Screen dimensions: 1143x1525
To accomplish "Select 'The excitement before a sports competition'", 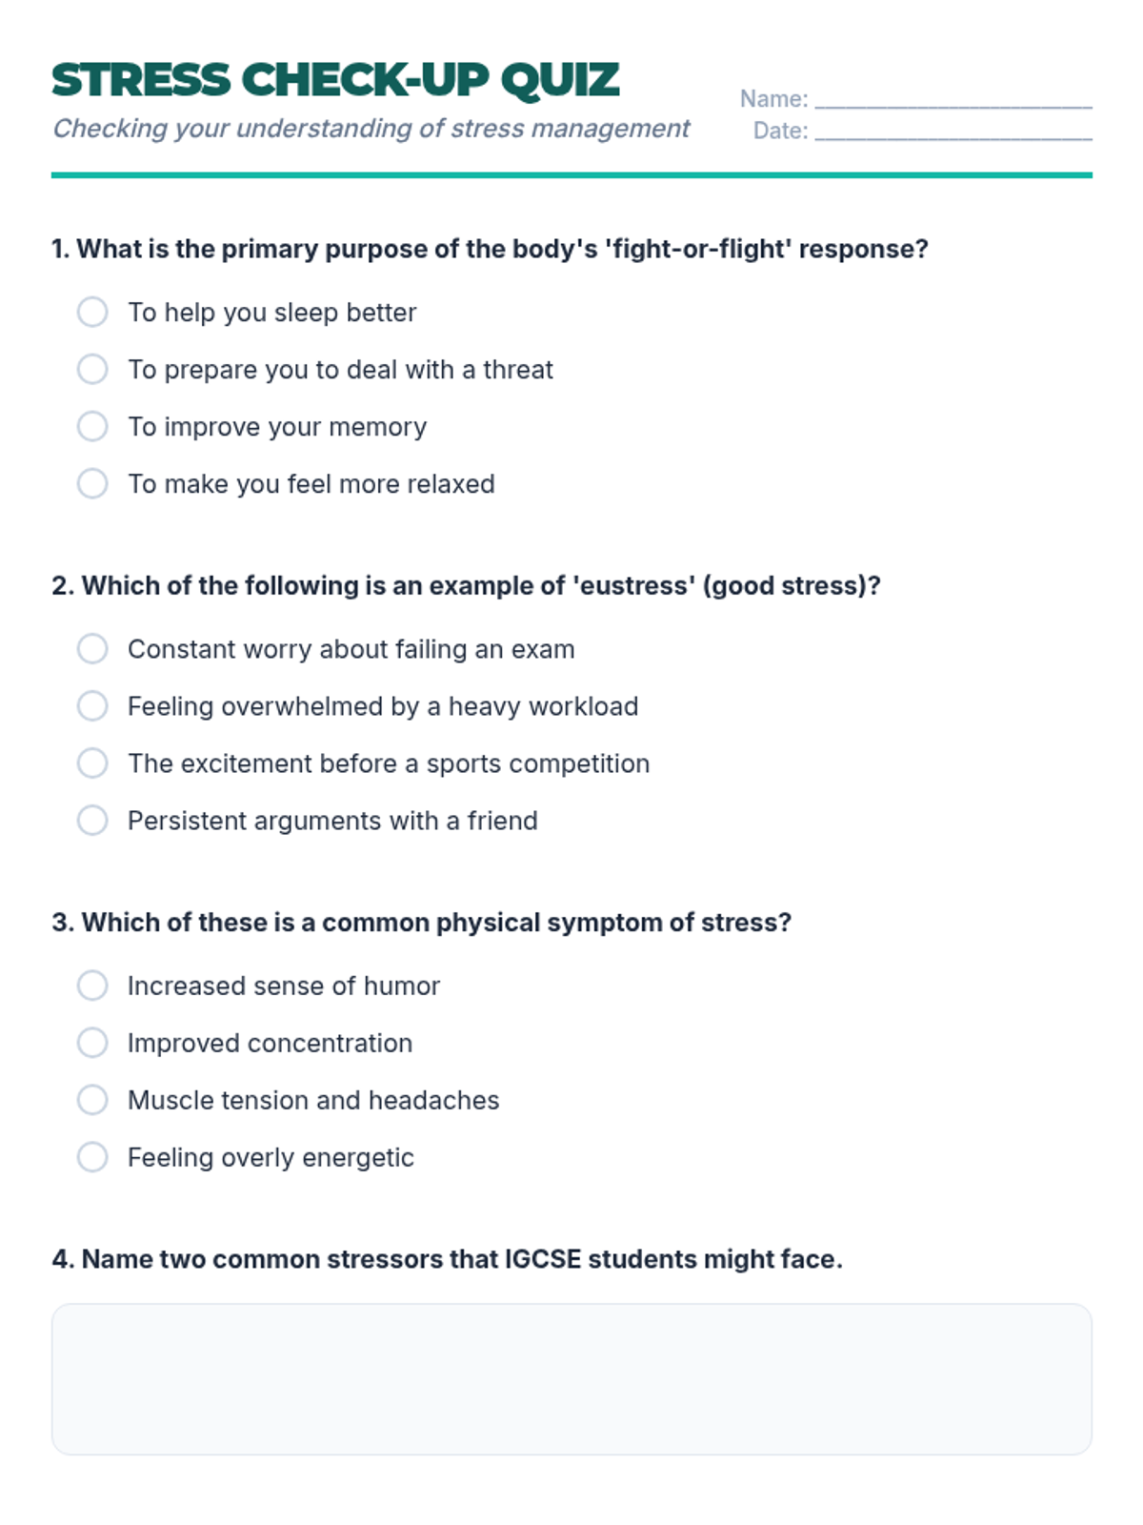I will pyautogui.click(x=92, y=763).
